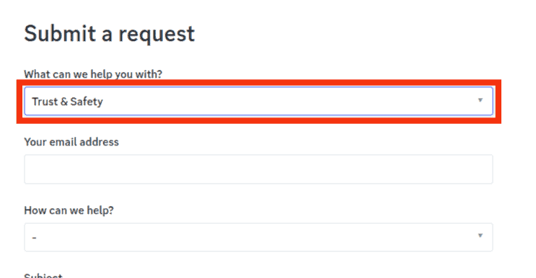
Task: Select the 'Trust & Safety' text in the dropdown
Action: 67,102
